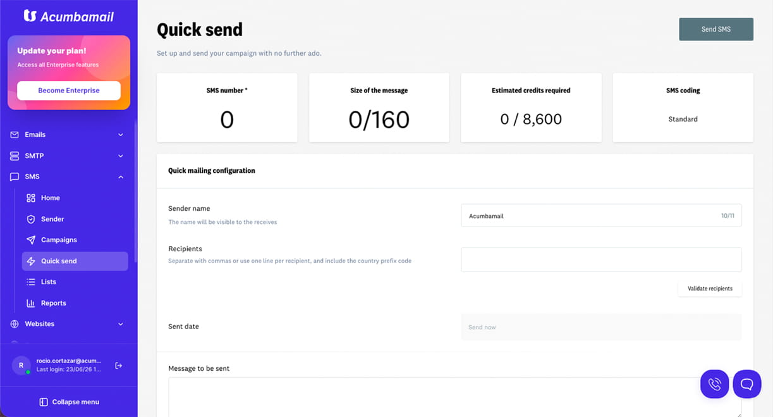Open the Sent date dropdown
The width and height of the screenshot is (773, 417).
(x=601, y=327)
